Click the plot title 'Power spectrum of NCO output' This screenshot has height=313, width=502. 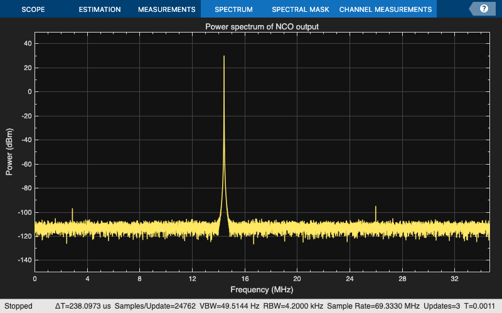click(262, 26)
